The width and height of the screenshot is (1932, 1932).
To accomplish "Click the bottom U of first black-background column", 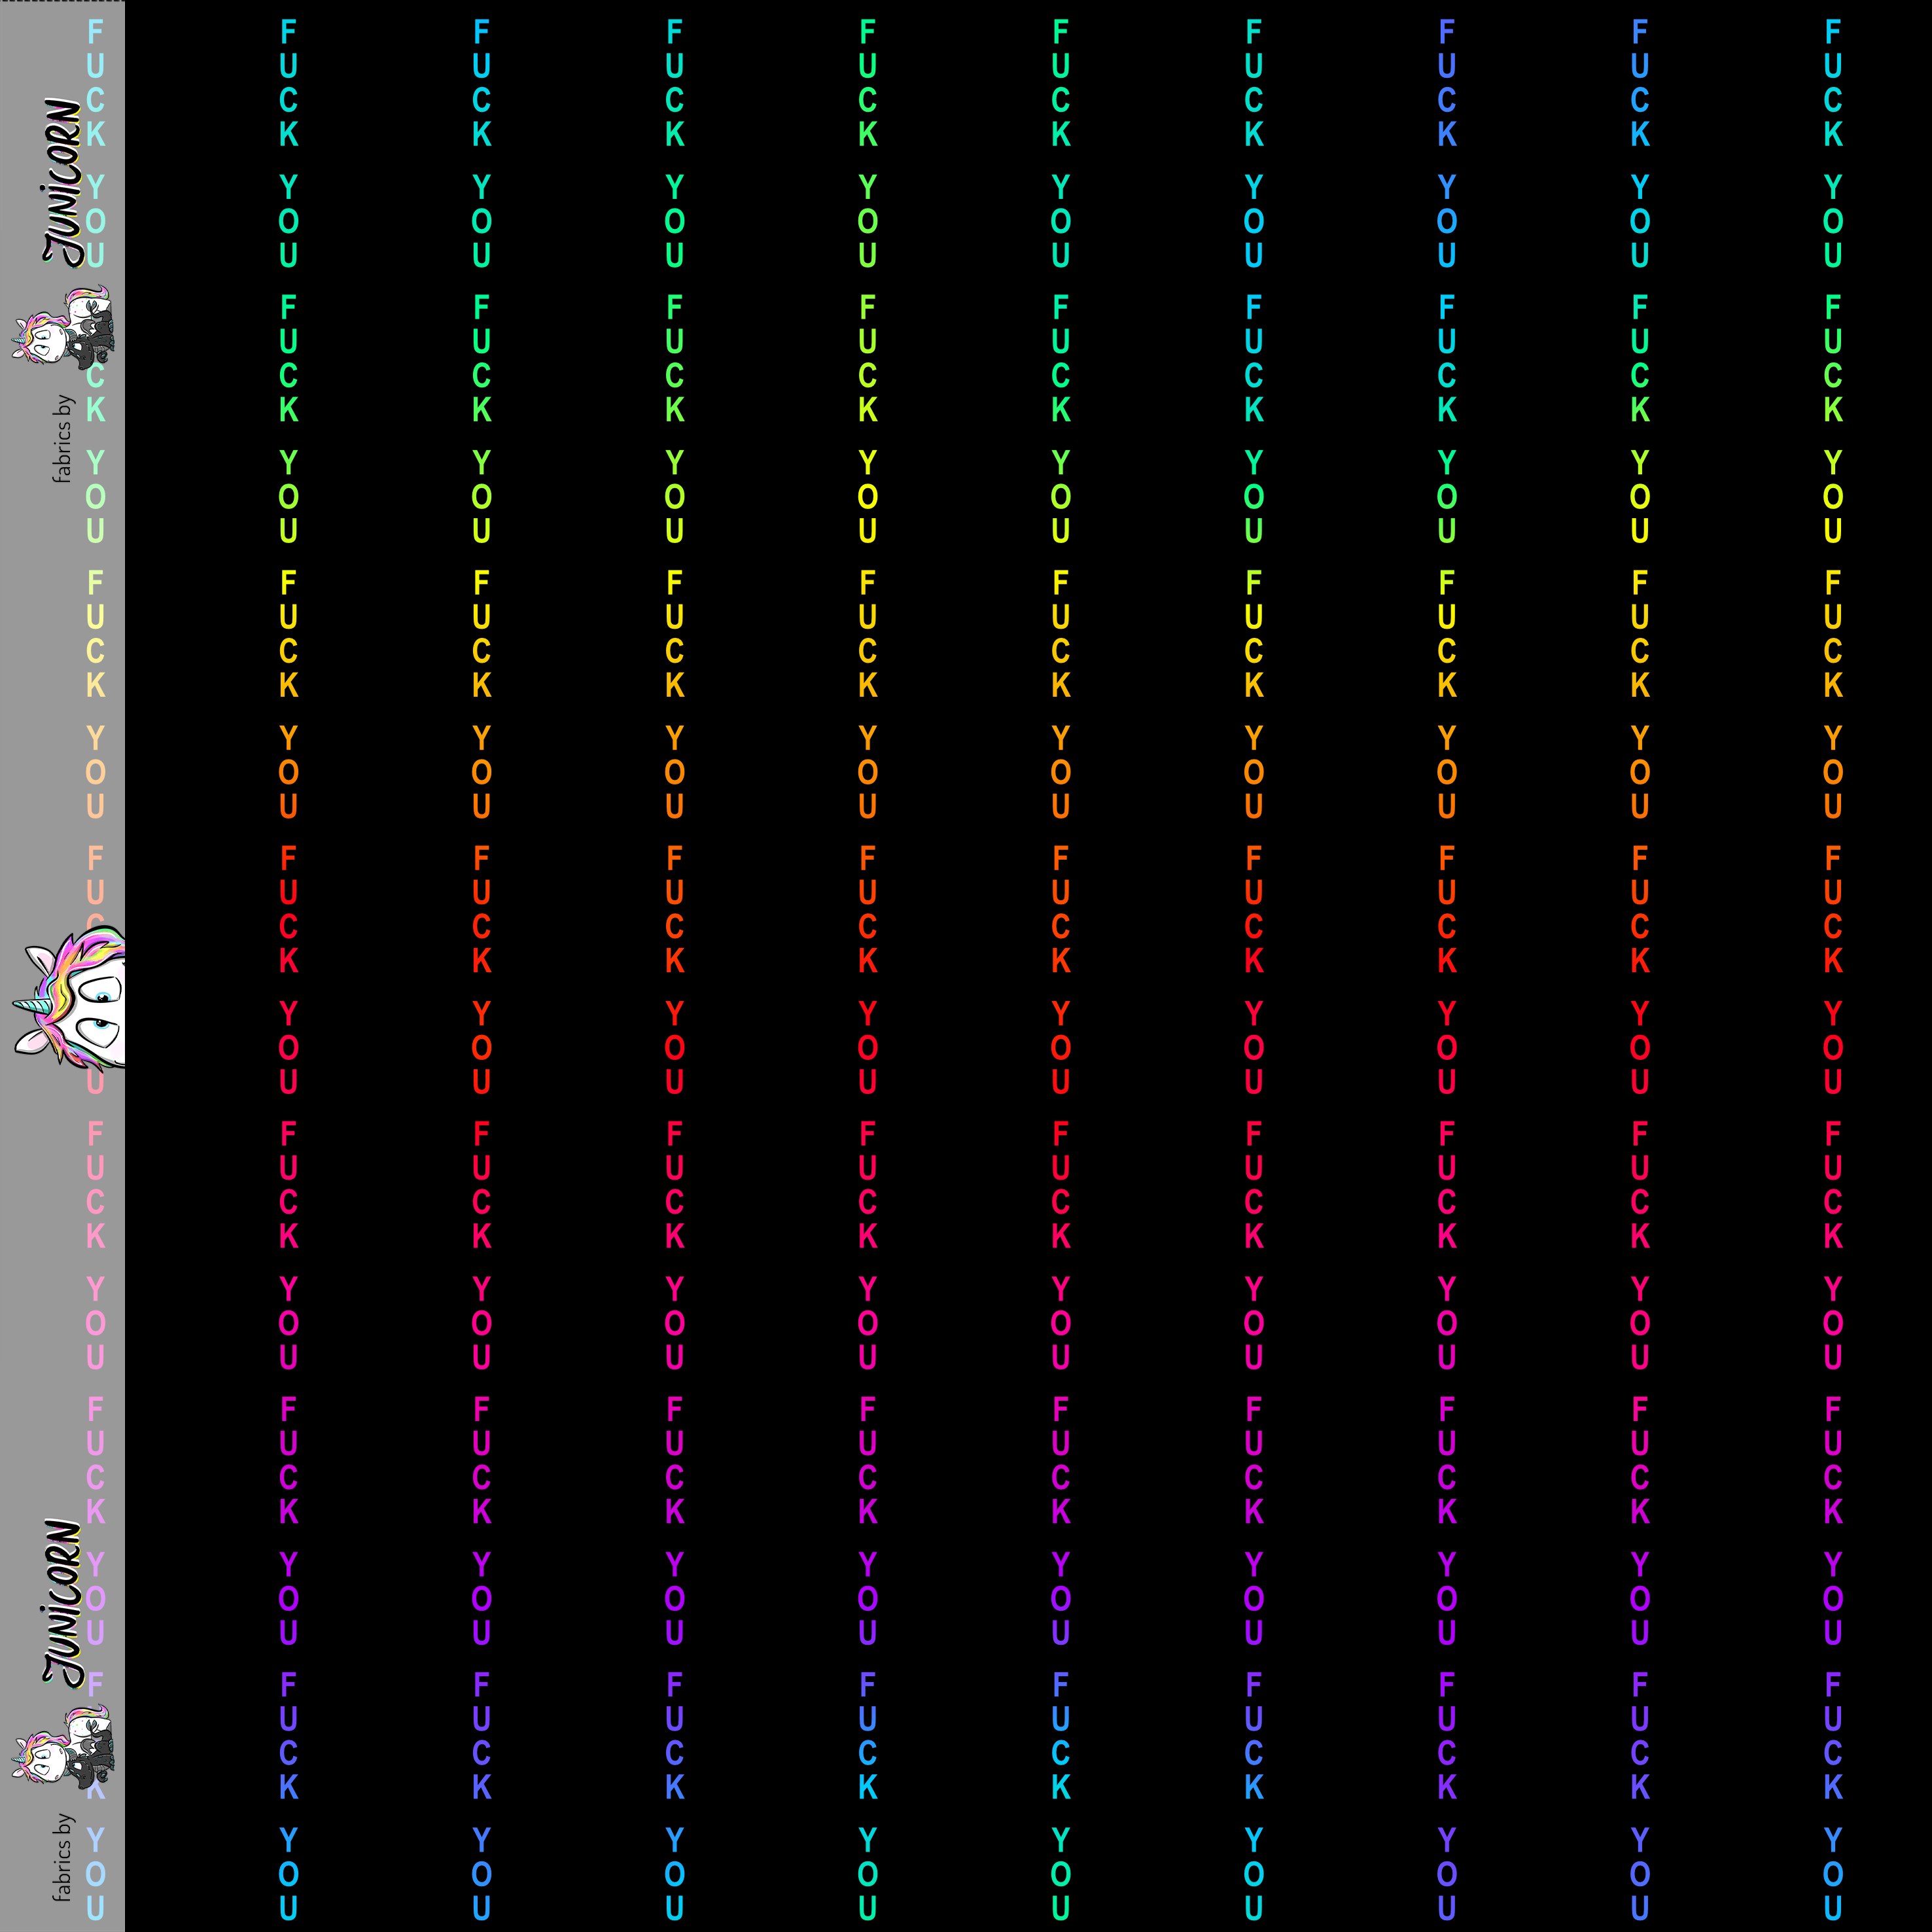I will click(x=288, y=1908).
